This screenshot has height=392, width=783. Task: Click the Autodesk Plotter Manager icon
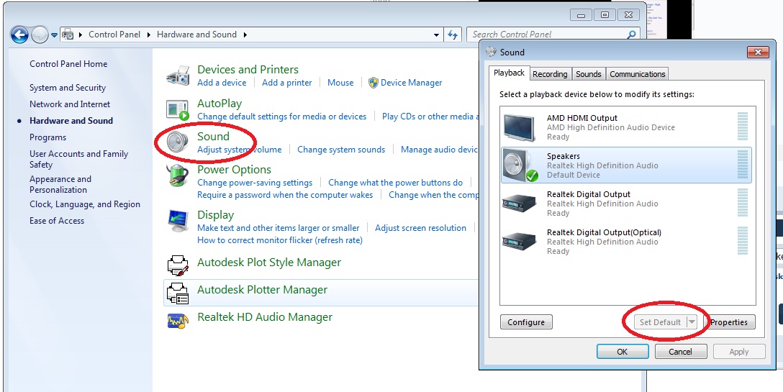click(x=178, y=293)
